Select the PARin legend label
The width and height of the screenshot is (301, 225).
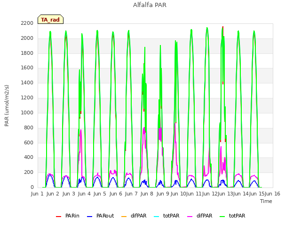click(72, 216)
